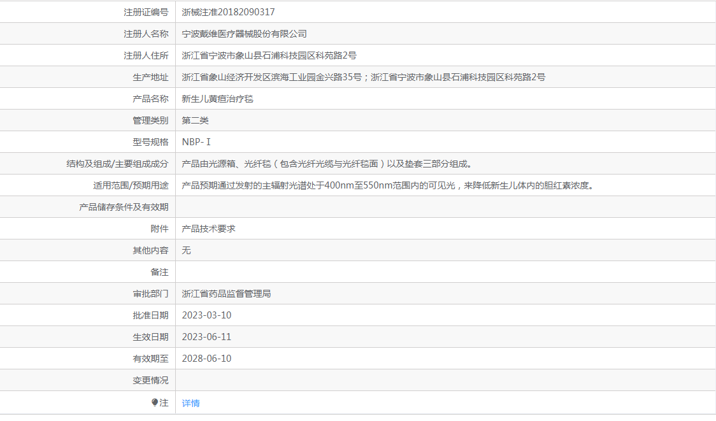This screenshot has width=716, height=421.
Task: Select approving department 浙江省药品监督管理局
Action: 227,294
